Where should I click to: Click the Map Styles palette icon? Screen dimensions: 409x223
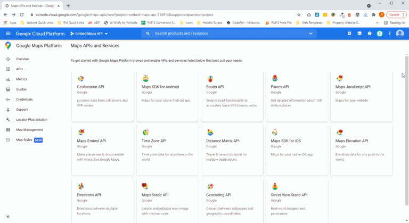8,140
